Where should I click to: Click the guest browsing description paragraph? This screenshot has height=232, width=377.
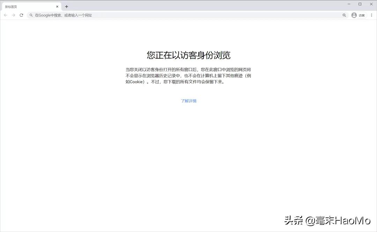click(188, 76)
